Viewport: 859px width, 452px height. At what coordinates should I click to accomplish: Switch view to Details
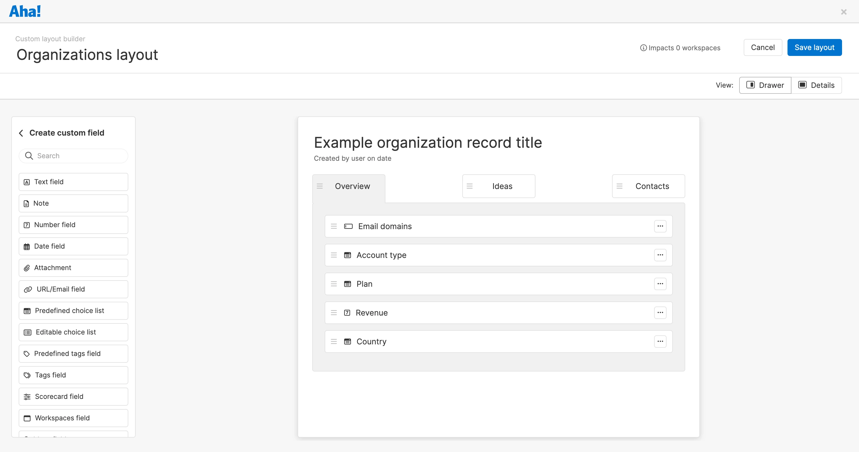click(816, 85)
